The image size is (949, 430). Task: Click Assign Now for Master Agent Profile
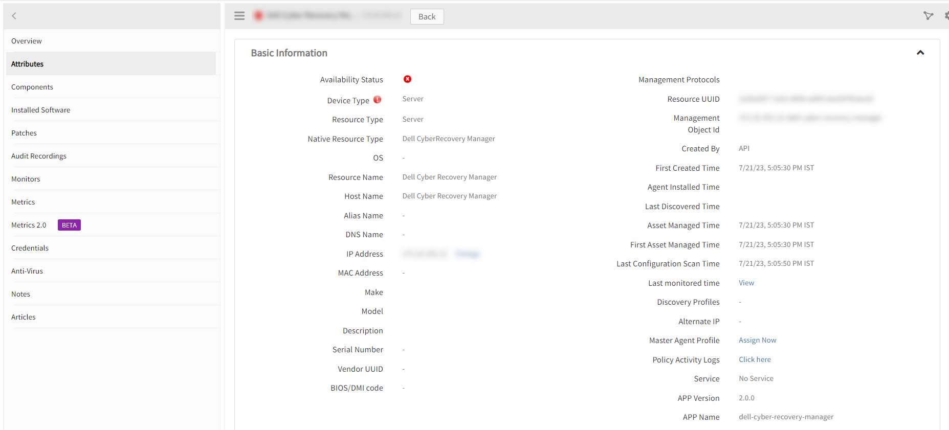757,340
